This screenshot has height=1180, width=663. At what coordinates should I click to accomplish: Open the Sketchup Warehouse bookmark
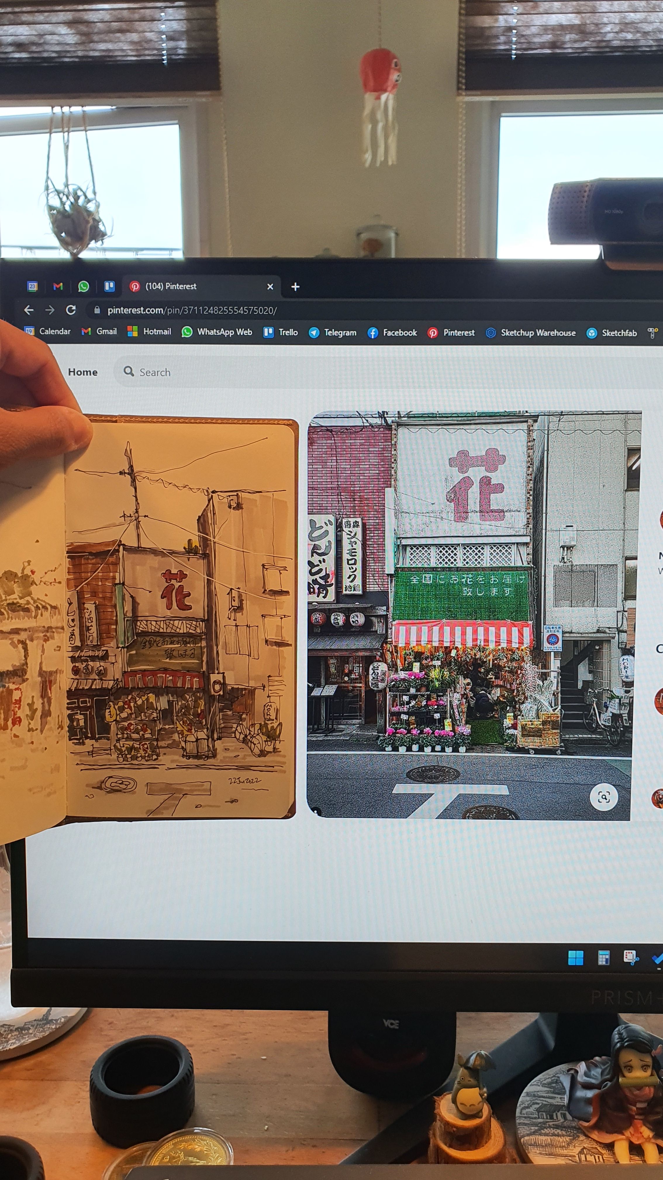pyautogui.click(x=531, y=333)
